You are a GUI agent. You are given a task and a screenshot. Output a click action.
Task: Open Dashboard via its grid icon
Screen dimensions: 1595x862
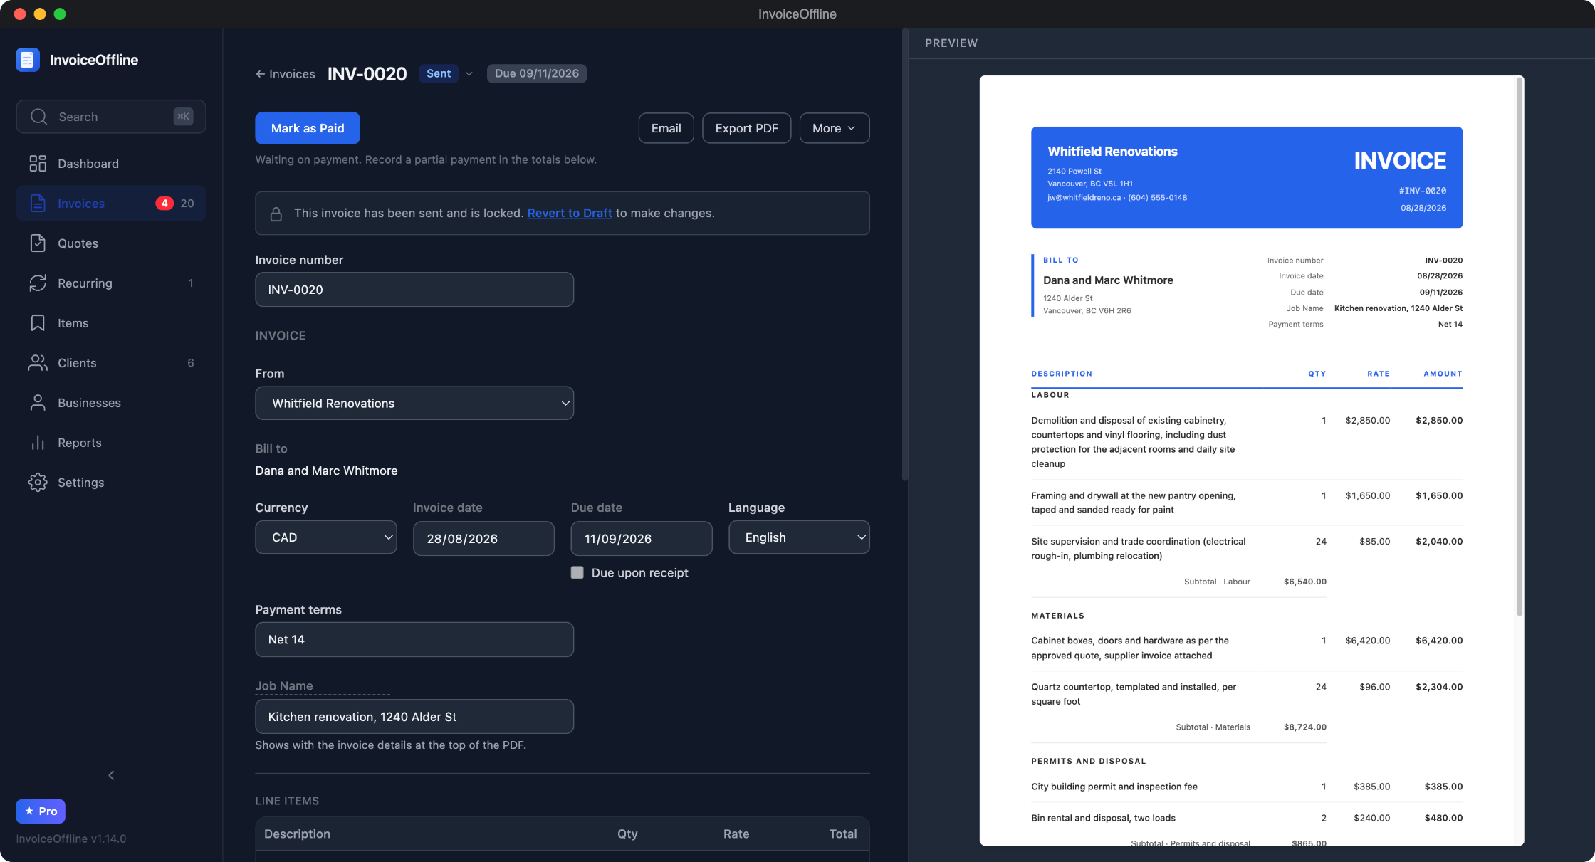pyautogui.click(x=38, y=164)
